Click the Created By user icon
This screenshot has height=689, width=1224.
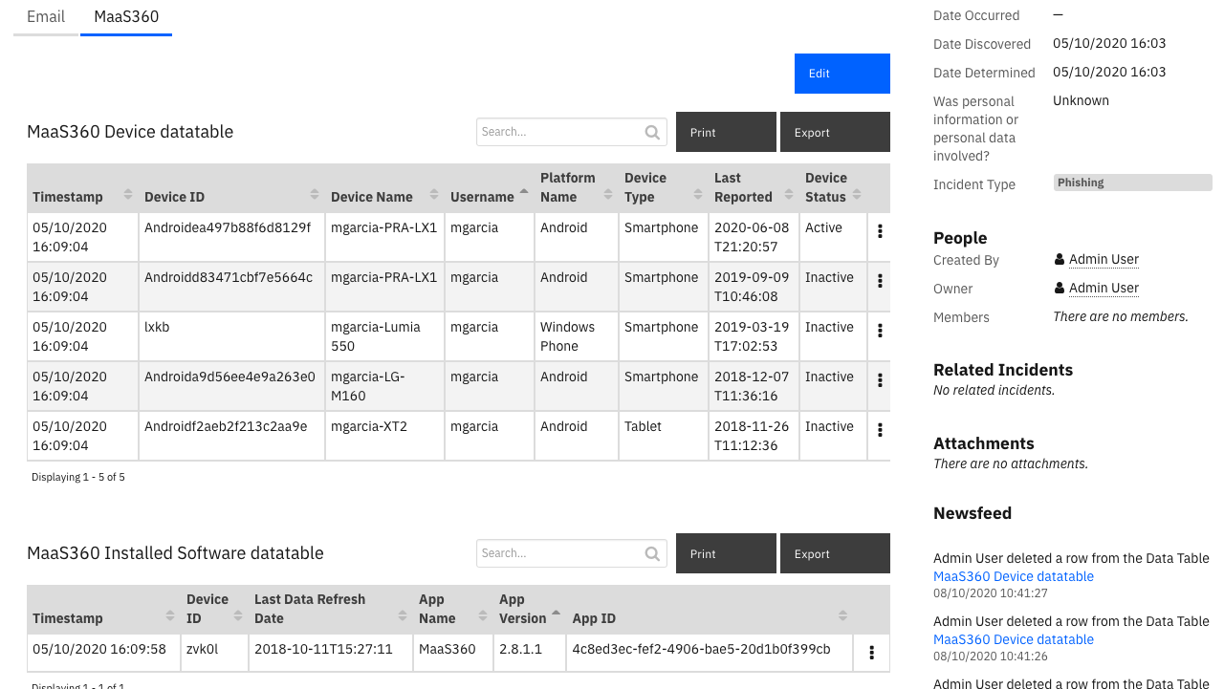coord(1059,259)
